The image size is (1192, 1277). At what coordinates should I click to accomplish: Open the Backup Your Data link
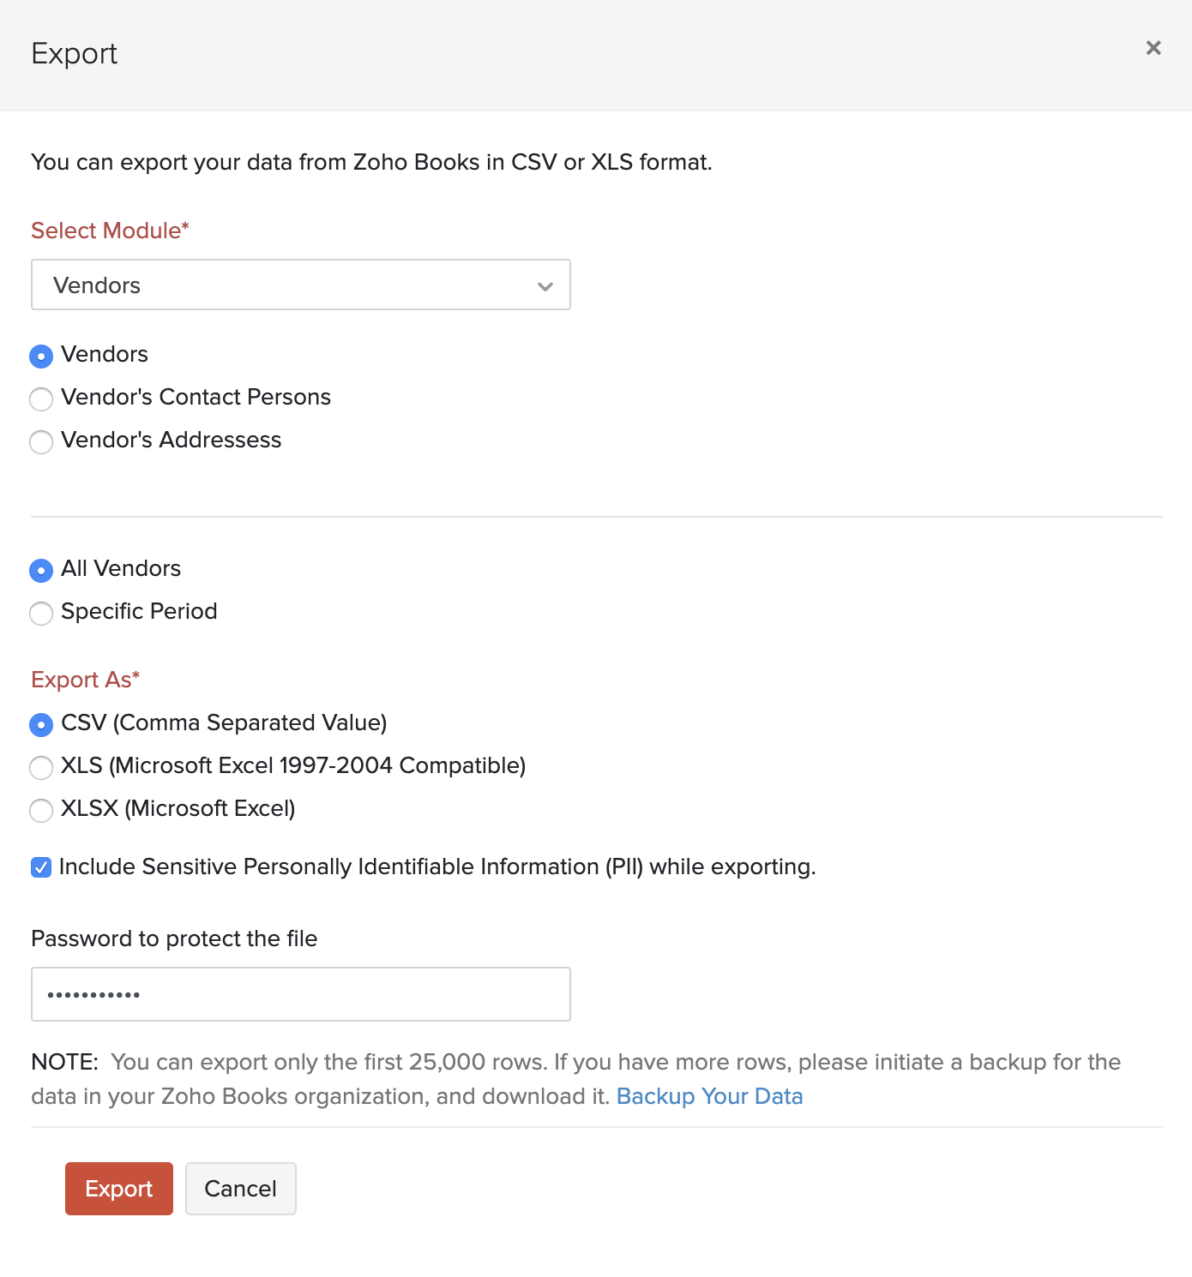[x=709, y=1096]
